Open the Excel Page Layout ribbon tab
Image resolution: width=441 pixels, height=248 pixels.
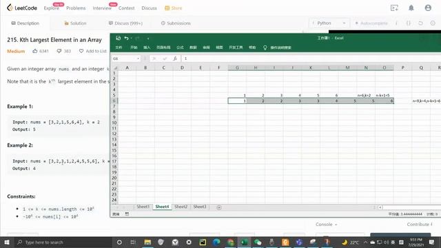[163, 48]
